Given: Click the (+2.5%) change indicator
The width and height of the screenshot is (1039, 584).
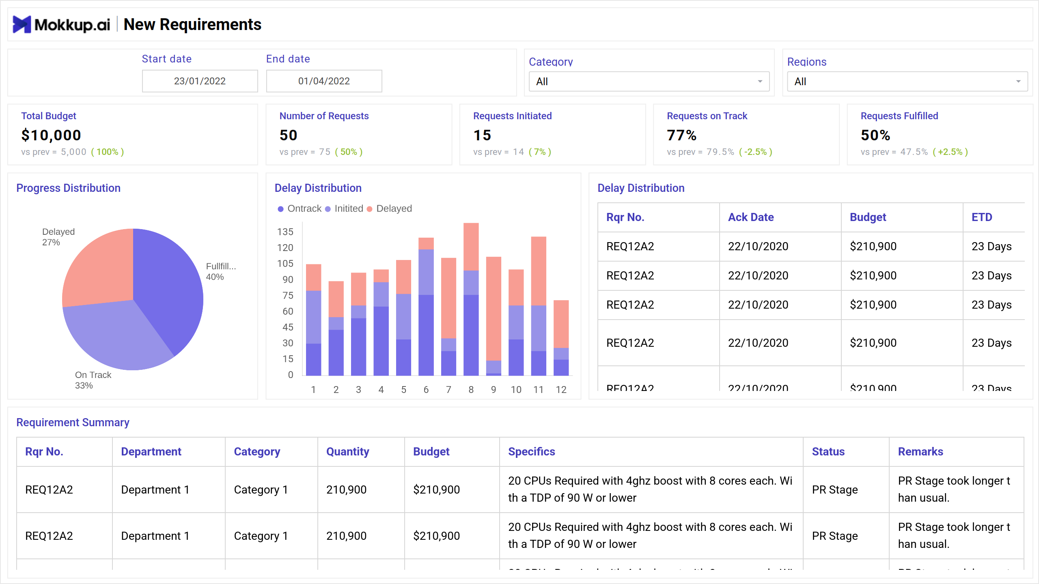Looking at the screenshot, I should tap(950, 152).
